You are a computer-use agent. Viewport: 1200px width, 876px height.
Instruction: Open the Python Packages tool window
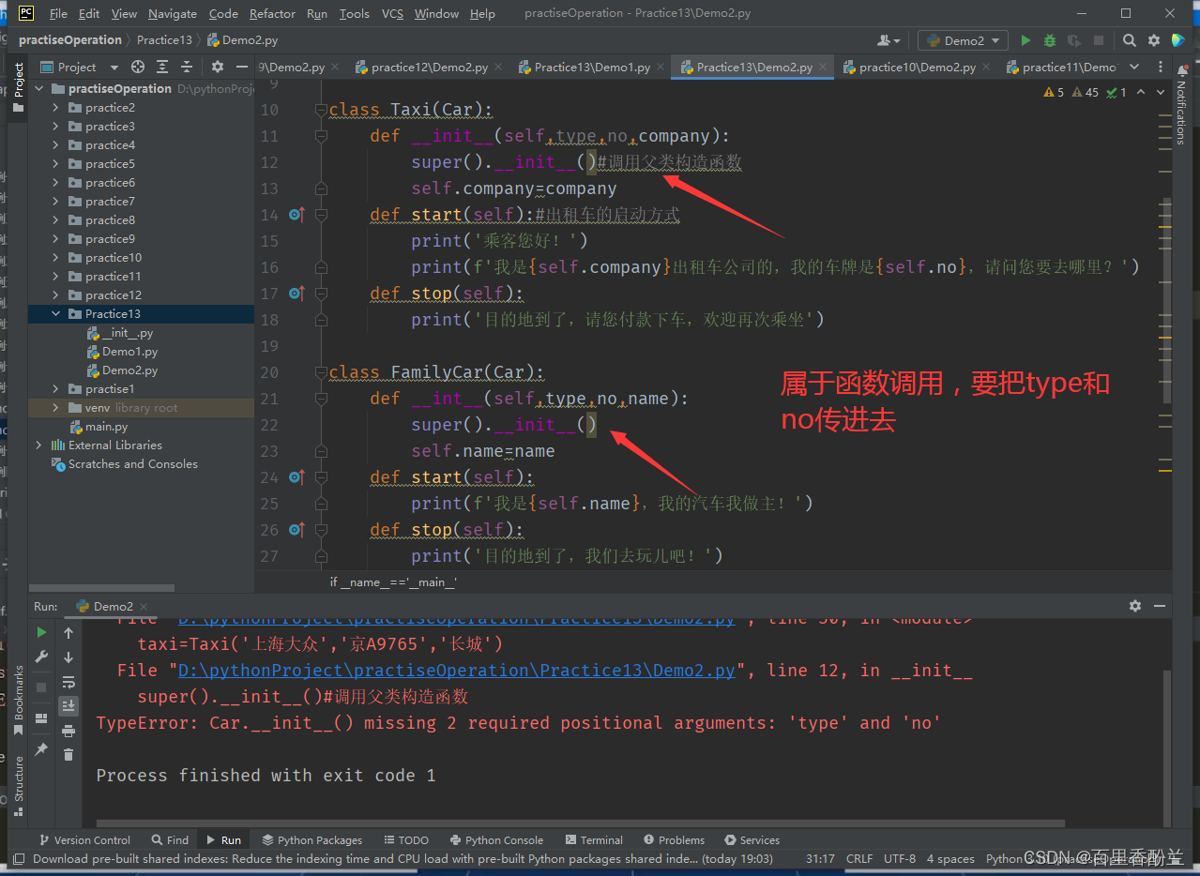coord(312,839)
